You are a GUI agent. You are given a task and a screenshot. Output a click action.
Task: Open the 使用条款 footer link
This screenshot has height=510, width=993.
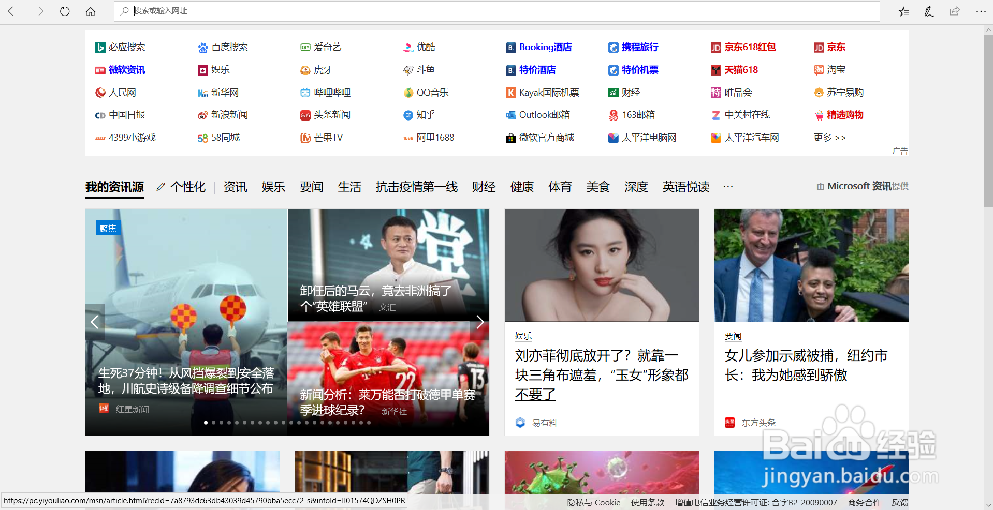click(648, 502)
